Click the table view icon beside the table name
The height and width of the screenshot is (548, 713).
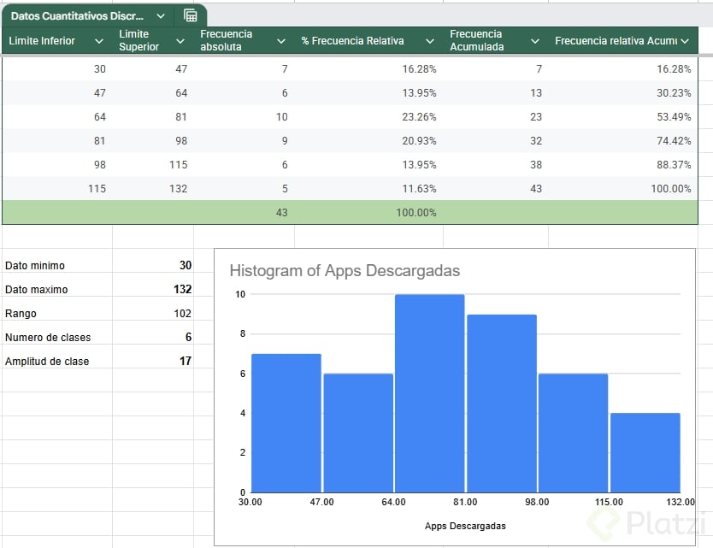click(x=191, y=15)
